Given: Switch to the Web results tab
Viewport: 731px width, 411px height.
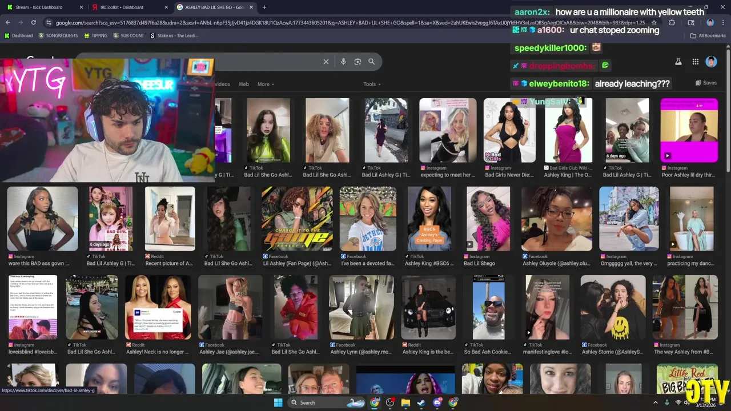Looking at the screenshot, I should click(x=243, y=84).
